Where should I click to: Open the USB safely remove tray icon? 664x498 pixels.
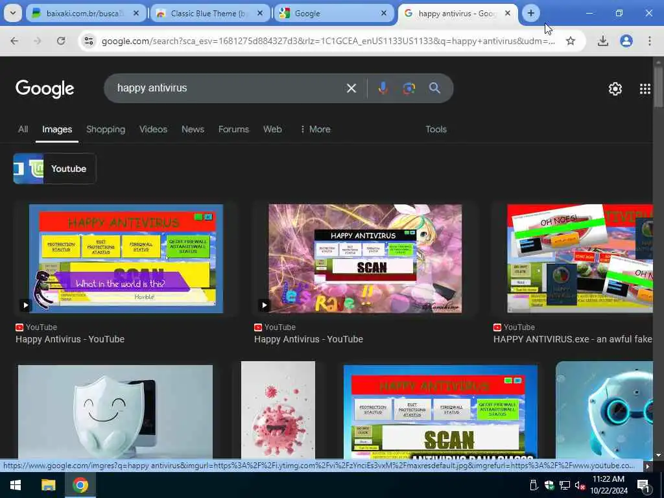click(x=534, y=485)
